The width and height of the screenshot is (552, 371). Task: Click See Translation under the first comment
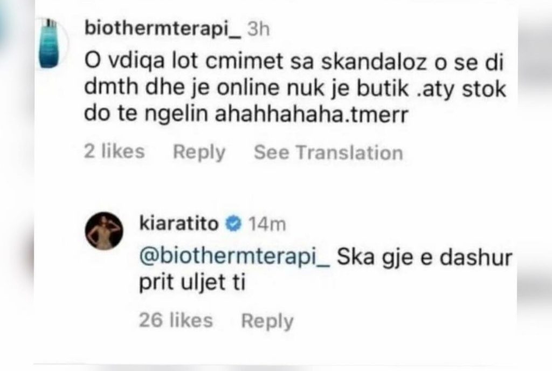click(x=328, y=153)
